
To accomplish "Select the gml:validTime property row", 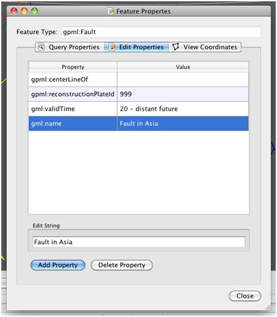I will point(139,109).
